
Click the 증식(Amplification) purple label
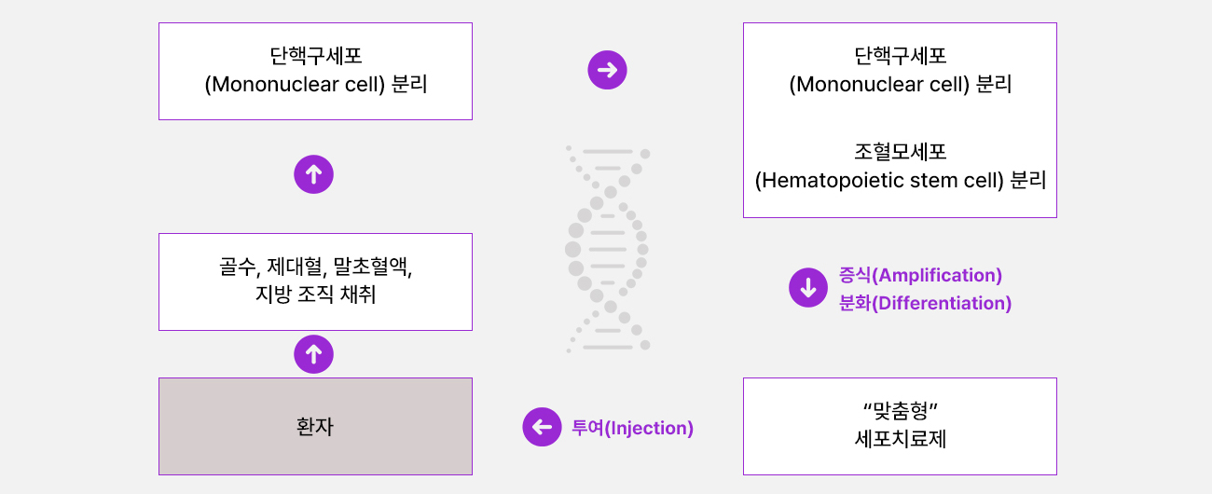920,275
